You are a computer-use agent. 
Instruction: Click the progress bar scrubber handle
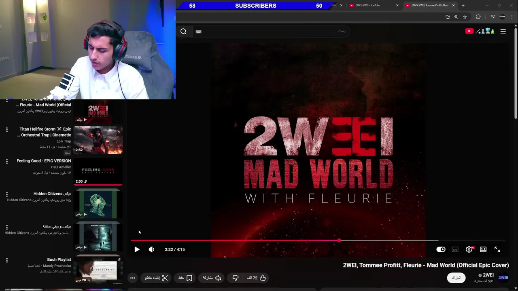tap(339, 240)
